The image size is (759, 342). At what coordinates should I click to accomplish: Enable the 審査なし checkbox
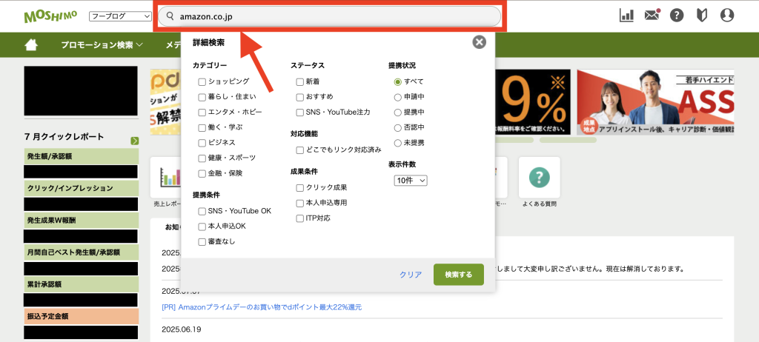(202, 241)
